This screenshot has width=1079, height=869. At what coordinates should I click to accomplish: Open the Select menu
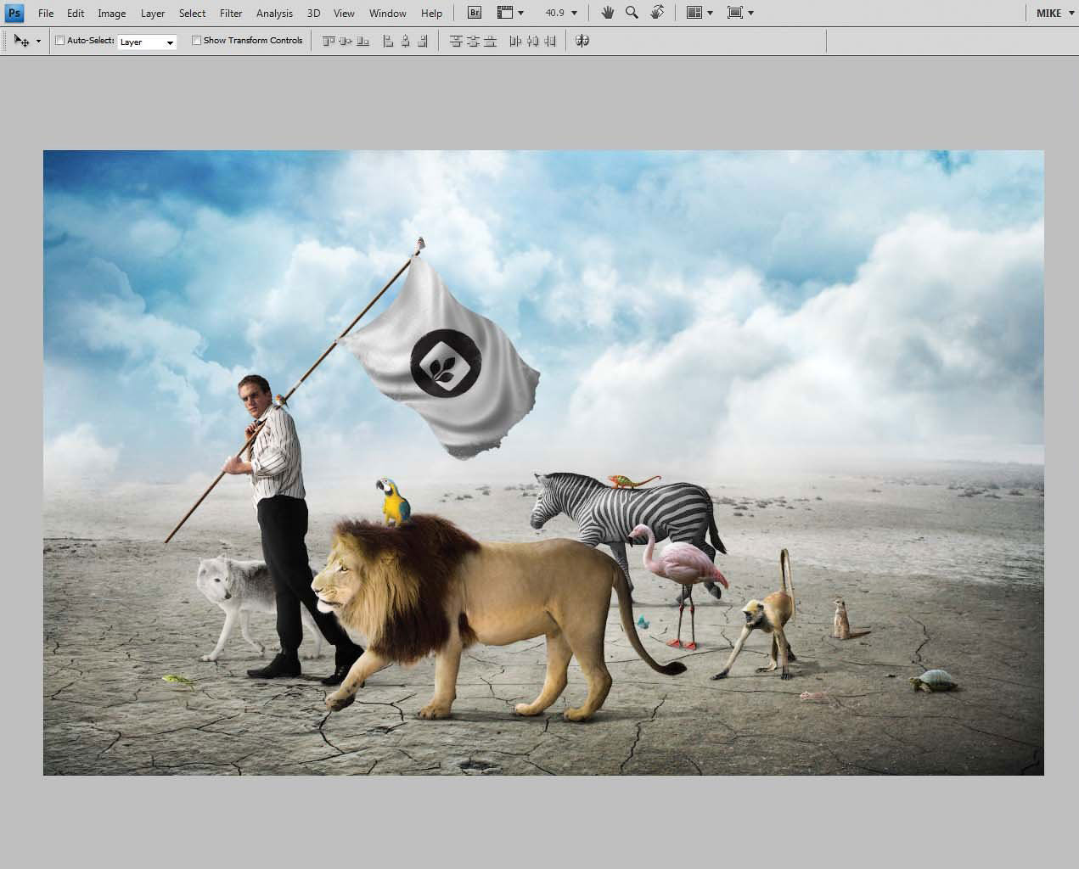192,13
